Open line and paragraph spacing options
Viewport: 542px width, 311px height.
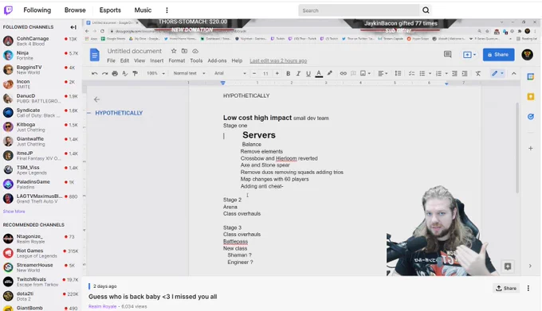(398, 73)
